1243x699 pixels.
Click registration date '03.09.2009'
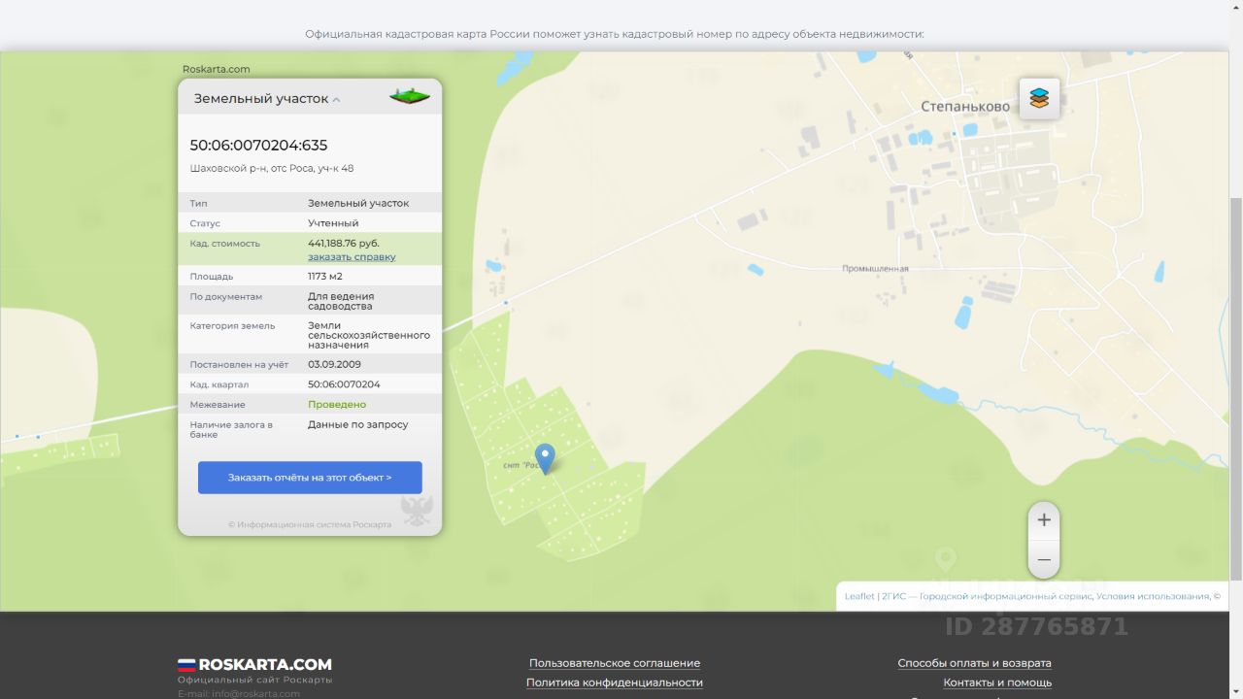(x=334, y=365)
